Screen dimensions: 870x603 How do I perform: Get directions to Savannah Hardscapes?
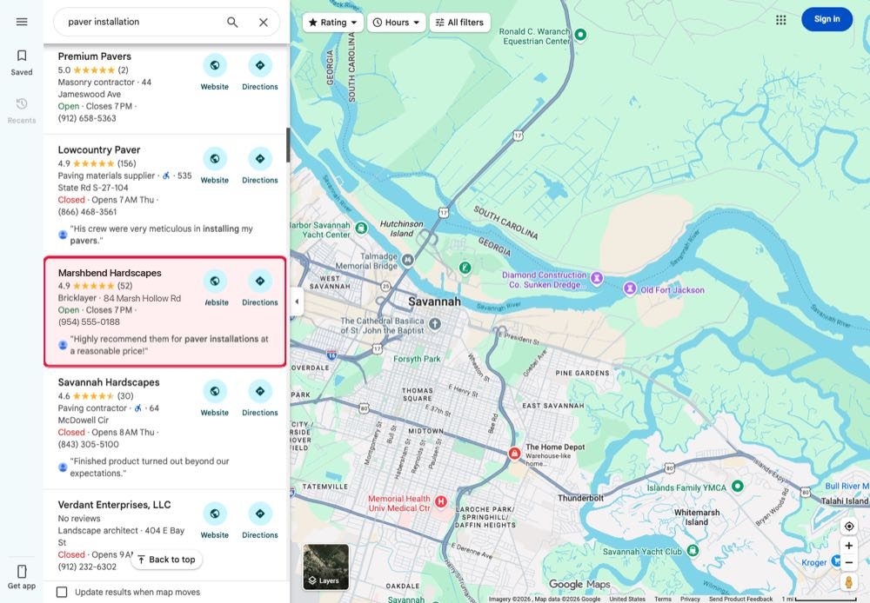(x=259, y=391)
